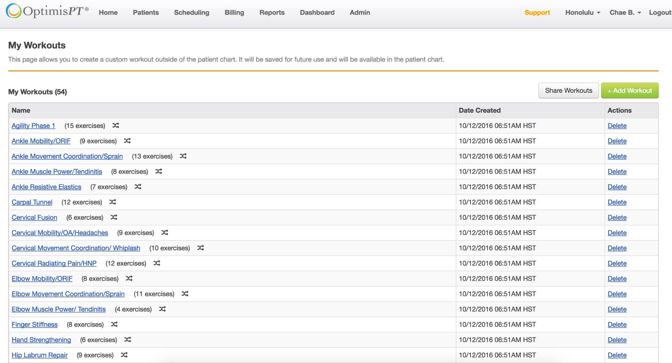Click shuffle icon beside Elbow Mobility/ORIF

pyautogui.click(x=129, y=278)
